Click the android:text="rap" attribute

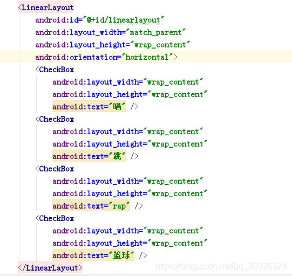pyautogui.click(x=91, y=205)
